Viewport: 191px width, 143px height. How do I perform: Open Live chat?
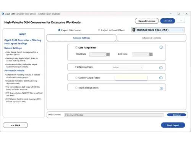pos(168,21)
